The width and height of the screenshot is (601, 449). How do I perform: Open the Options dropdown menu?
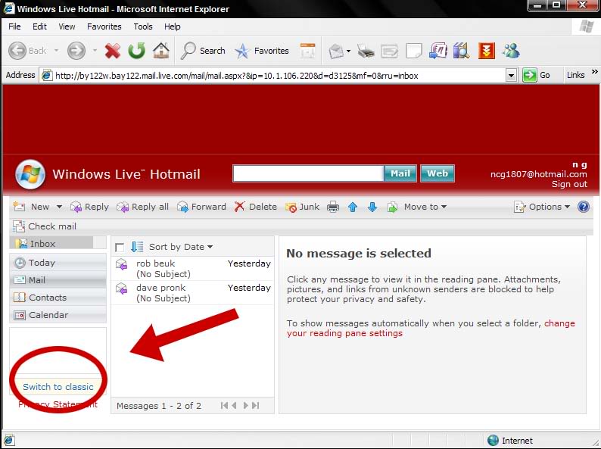click(x=542, y=207)
